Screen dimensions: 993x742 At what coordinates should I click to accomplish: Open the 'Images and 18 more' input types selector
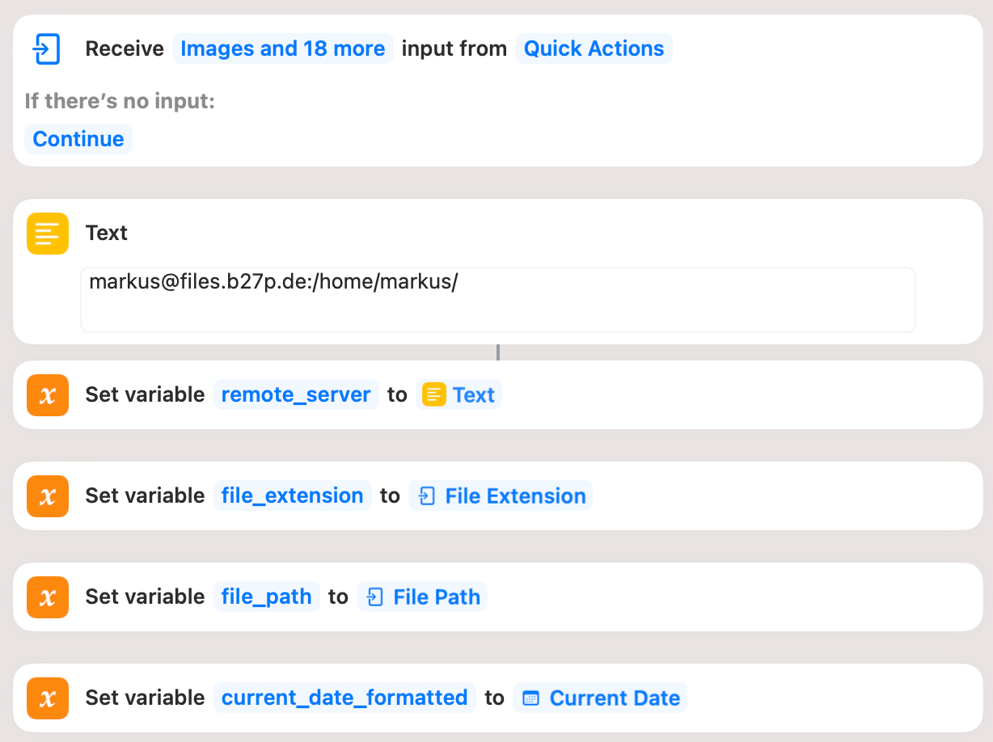[x=282, y=48]
